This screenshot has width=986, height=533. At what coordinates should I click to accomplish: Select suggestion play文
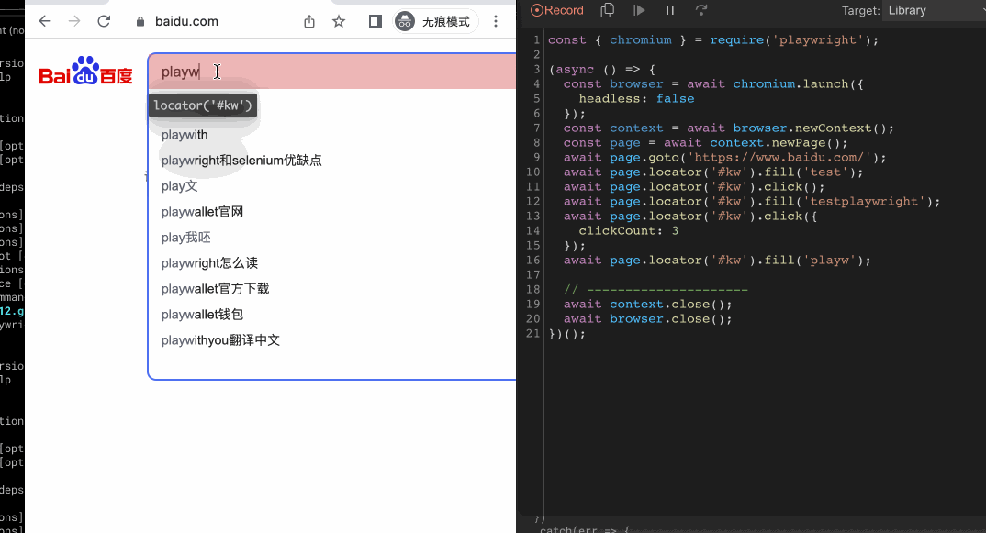(179, 186)
